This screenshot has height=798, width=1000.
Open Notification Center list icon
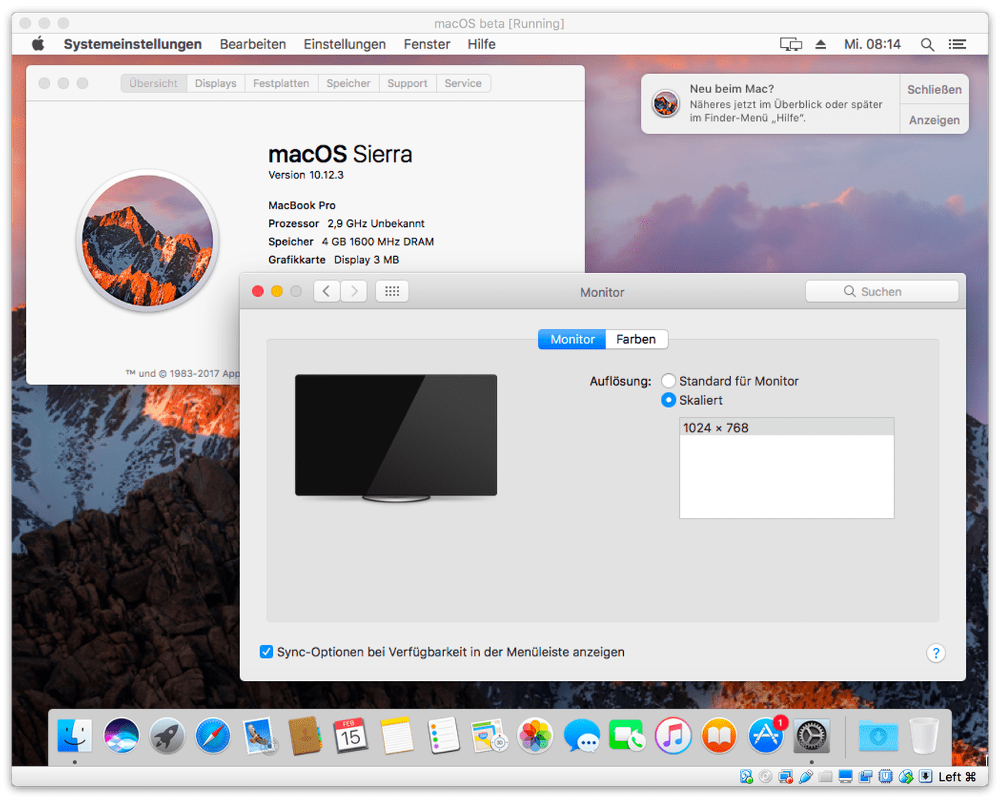tap(957, 45)
